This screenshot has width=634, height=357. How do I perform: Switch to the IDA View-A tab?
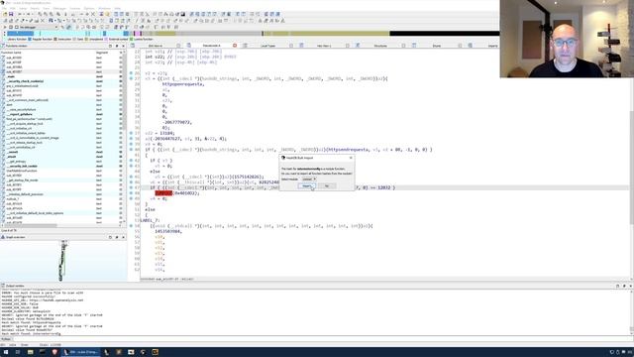point(156,46)
